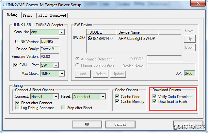Screen dimensions: 208x133
Task: Click the Firmware Version V2.03 field
Action: (50, 57)
